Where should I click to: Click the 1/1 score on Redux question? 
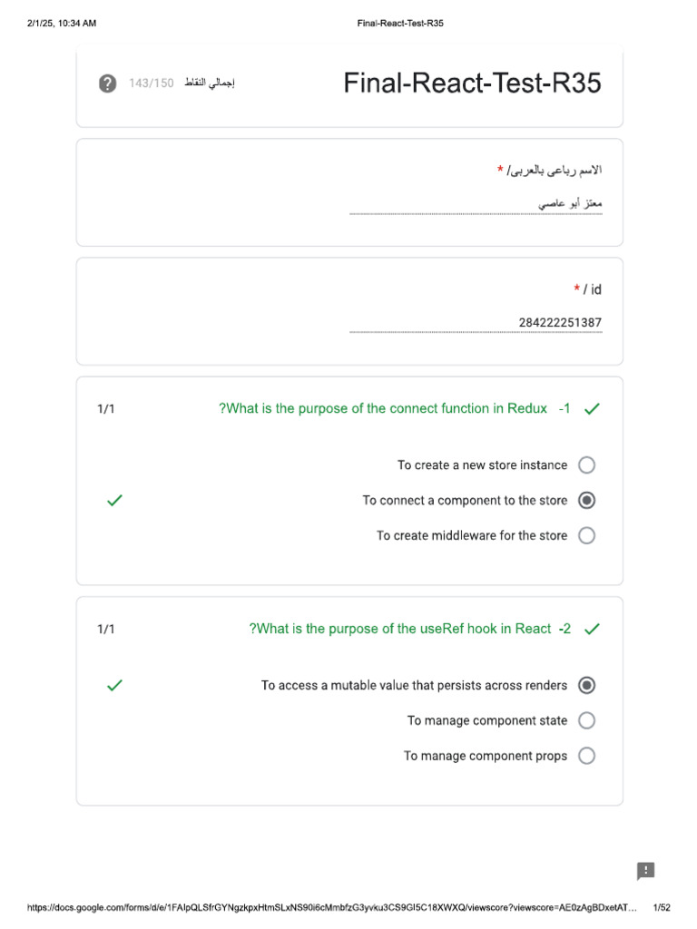pos(106,409)
